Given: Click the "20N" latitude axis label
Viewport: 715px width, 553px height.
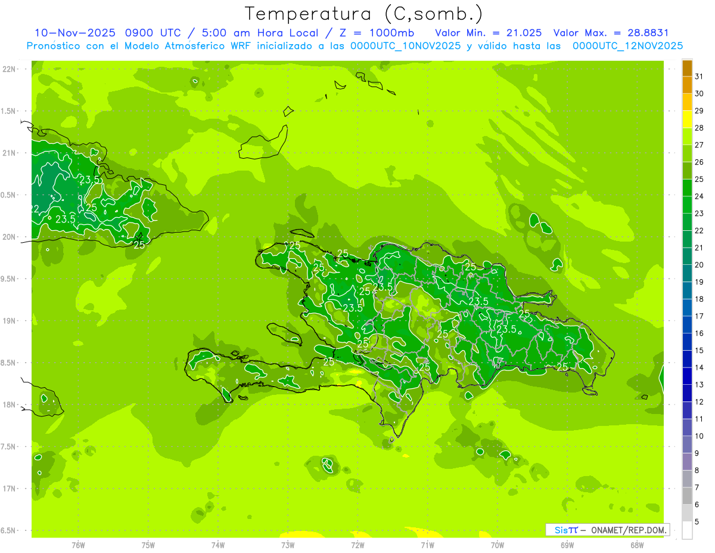Looking at the screenshot, I should tap(9, 237).
